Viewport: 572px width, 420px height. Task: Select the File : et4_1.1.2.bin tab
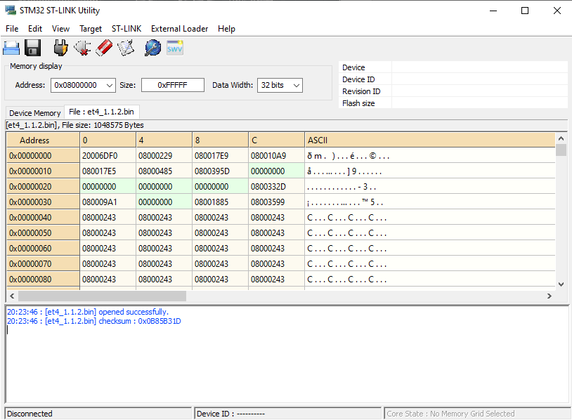coord(101,112)
